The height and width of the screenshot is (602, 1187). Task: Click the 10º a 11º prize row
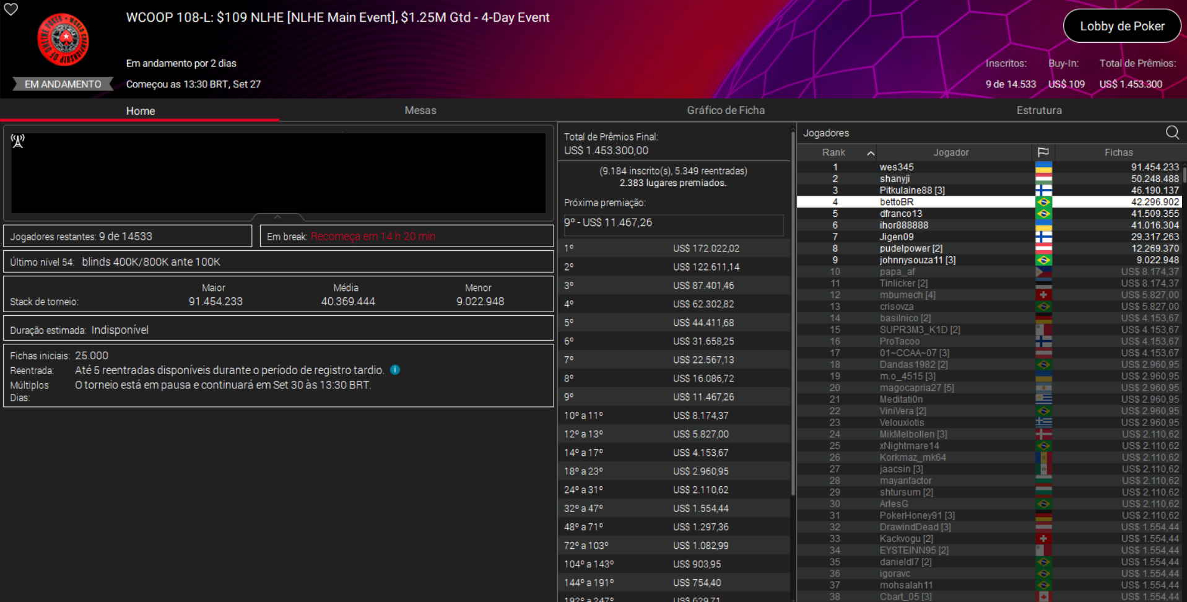click(674, 416)
